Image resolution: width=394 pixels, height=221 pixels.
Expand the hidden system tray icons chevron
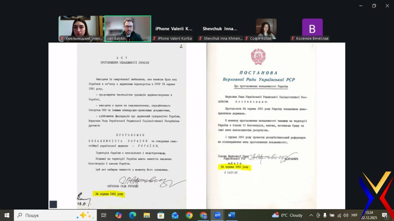coord(311,215)
